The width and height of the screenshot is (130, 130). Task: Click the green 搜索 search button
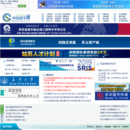[x=22, y=6]
